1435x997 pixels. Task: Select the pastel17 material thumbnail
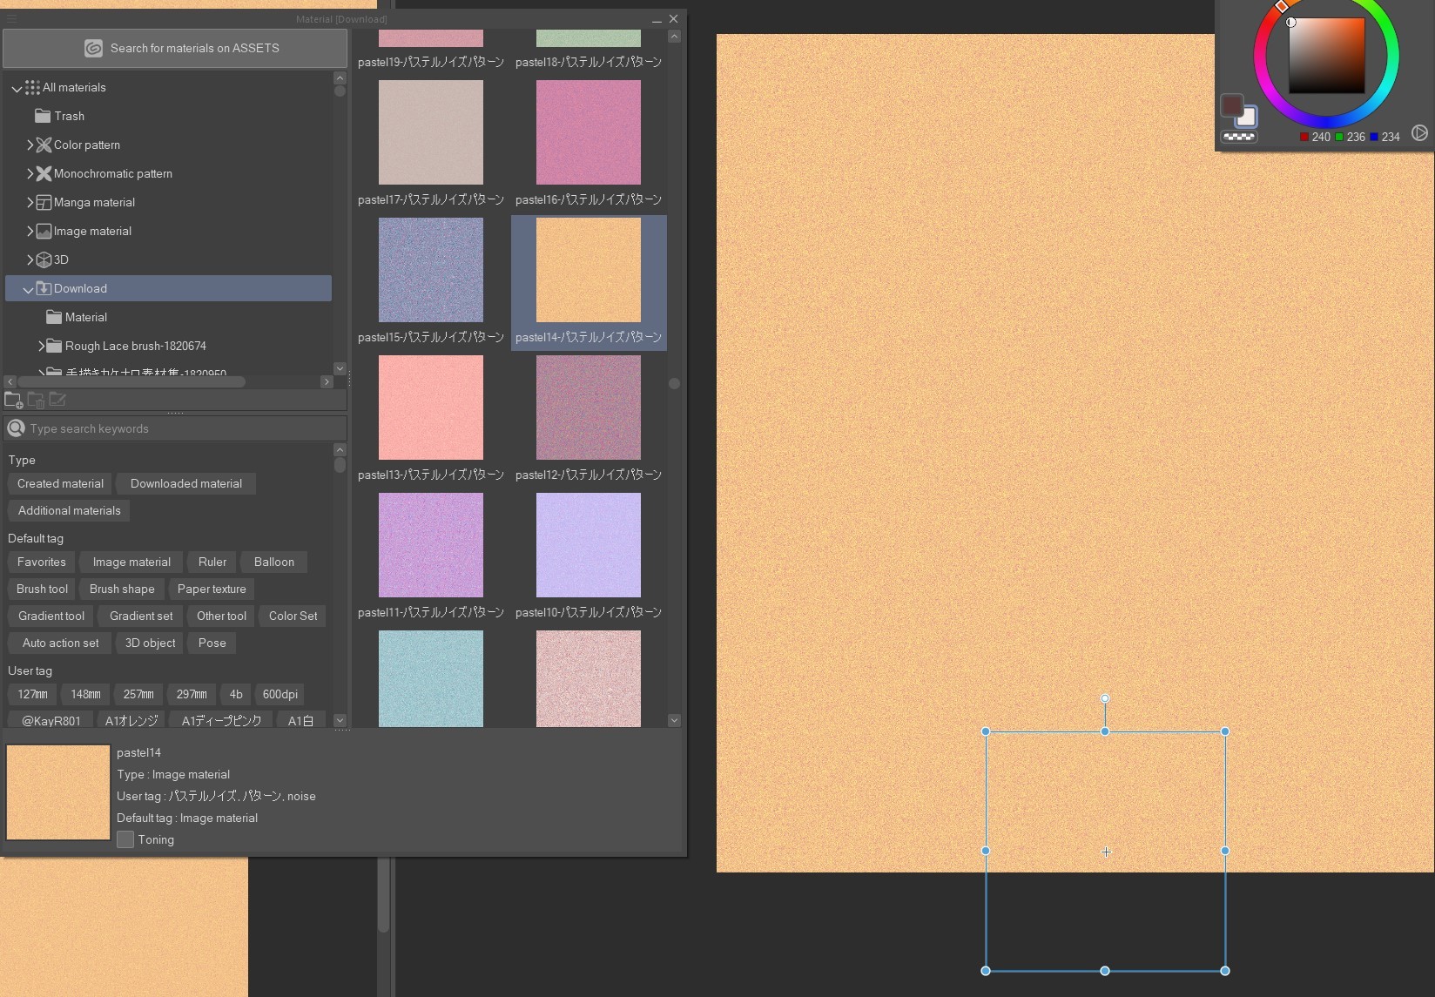431,132
